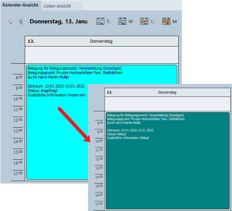Click the previous day arrow
The width and height of the screenshot is (232, 211).
(10, 22)
